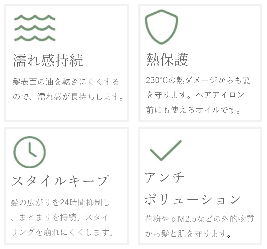Image resolution: width=267 pixels, height=249 pixels.
Task: Click the まとまりを持続 text line
Action: [x=59, y=217]
